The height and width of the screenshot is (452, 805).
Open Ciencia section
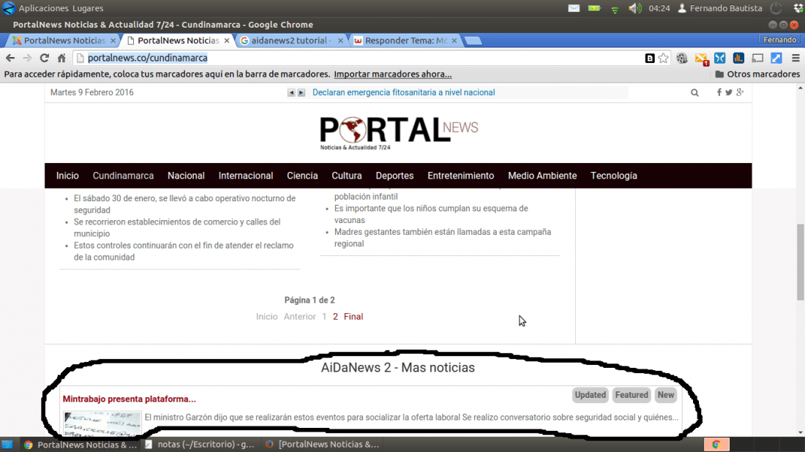click(x=302, y=176)
